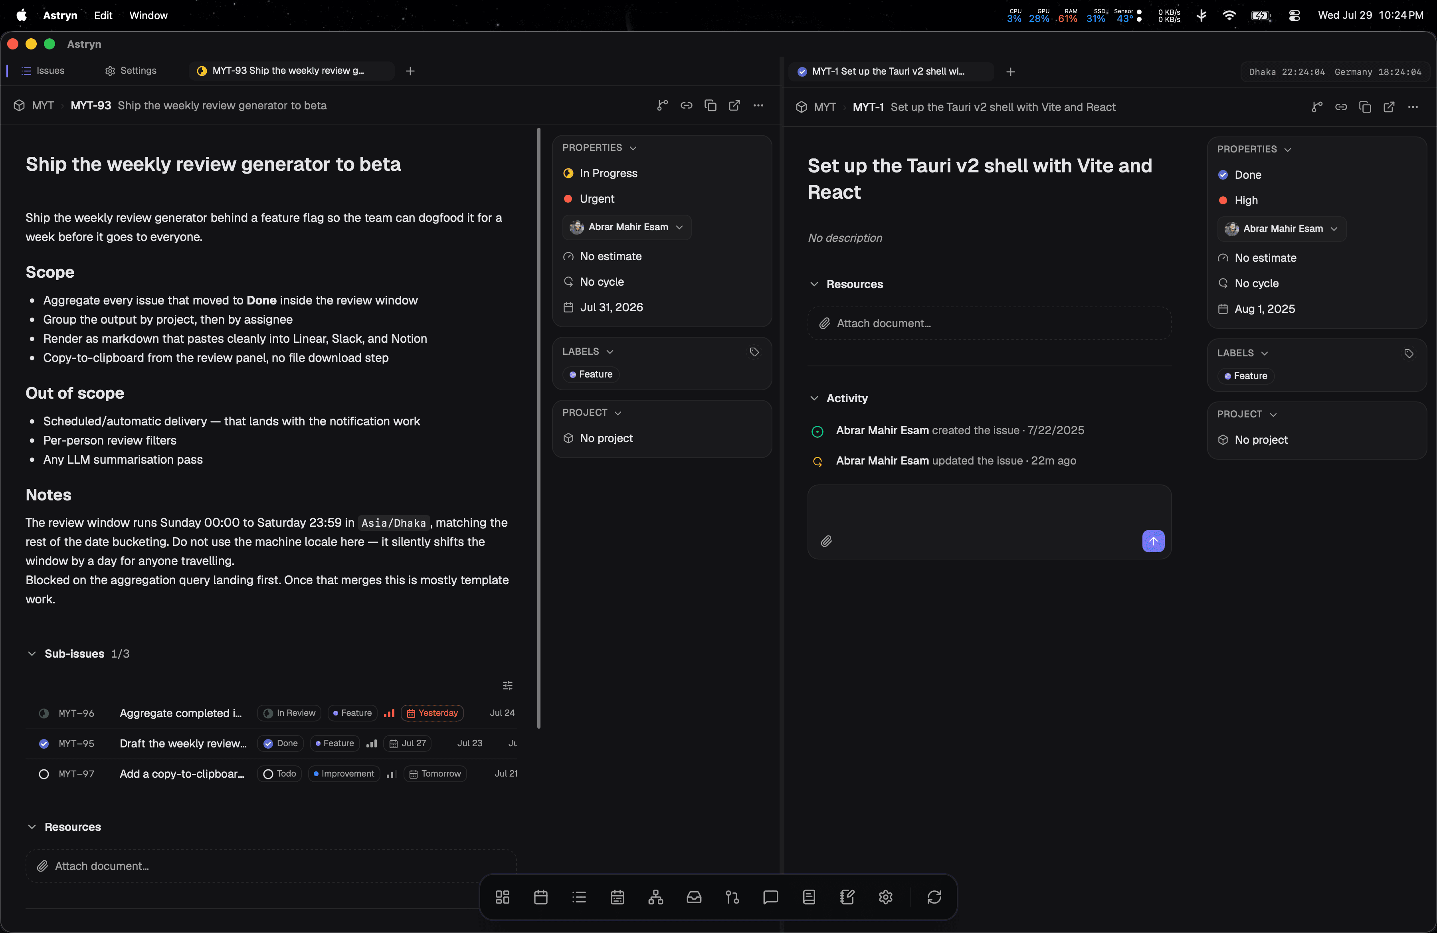Click the Wi-Fi icon in the menu bar
The height and width of the screenshot is (933, 1437).
point(1229,16)
